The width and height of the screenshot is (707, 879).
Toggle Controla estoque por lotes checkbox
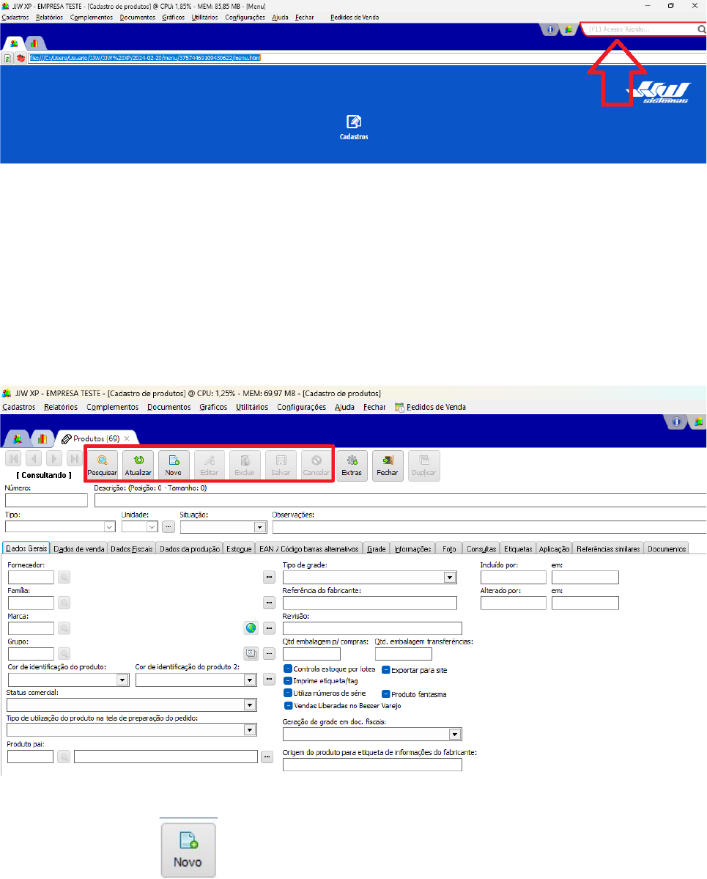pyautogui.click(x=288, y=669)
